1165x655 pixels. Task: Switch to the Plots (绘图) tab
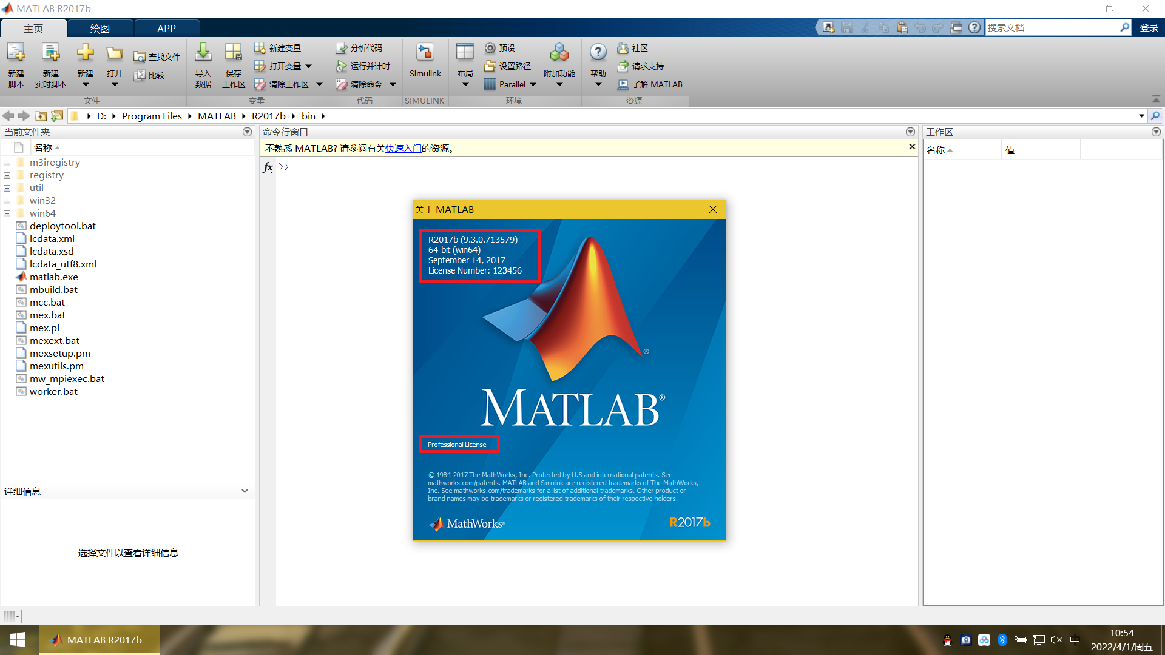pyautogui.click(x=100, y=29)
